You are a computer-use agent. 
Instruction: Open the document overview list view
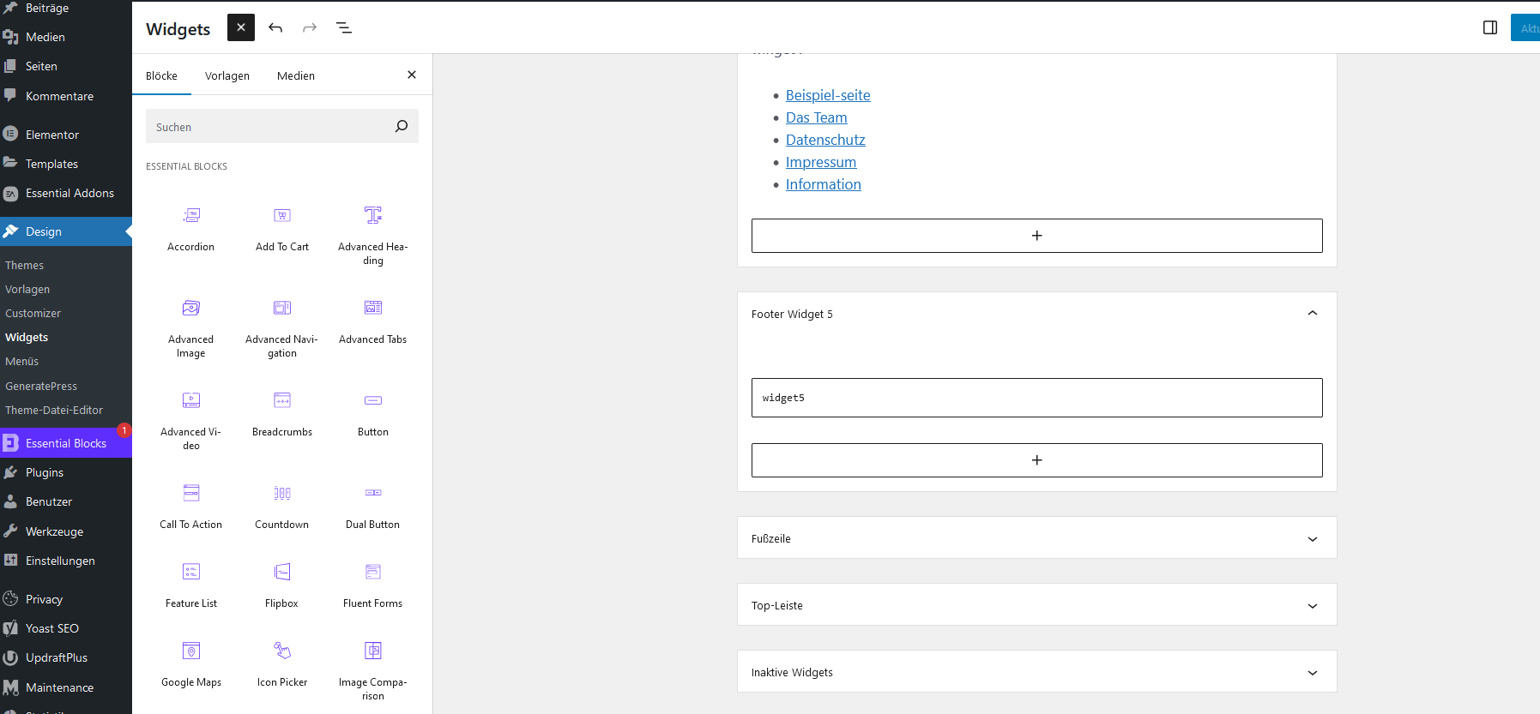[x=344, y=28]
